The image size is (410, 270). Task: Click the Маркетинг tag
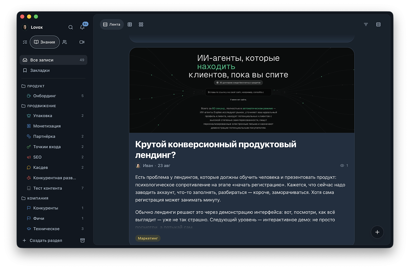click(148, 238)
